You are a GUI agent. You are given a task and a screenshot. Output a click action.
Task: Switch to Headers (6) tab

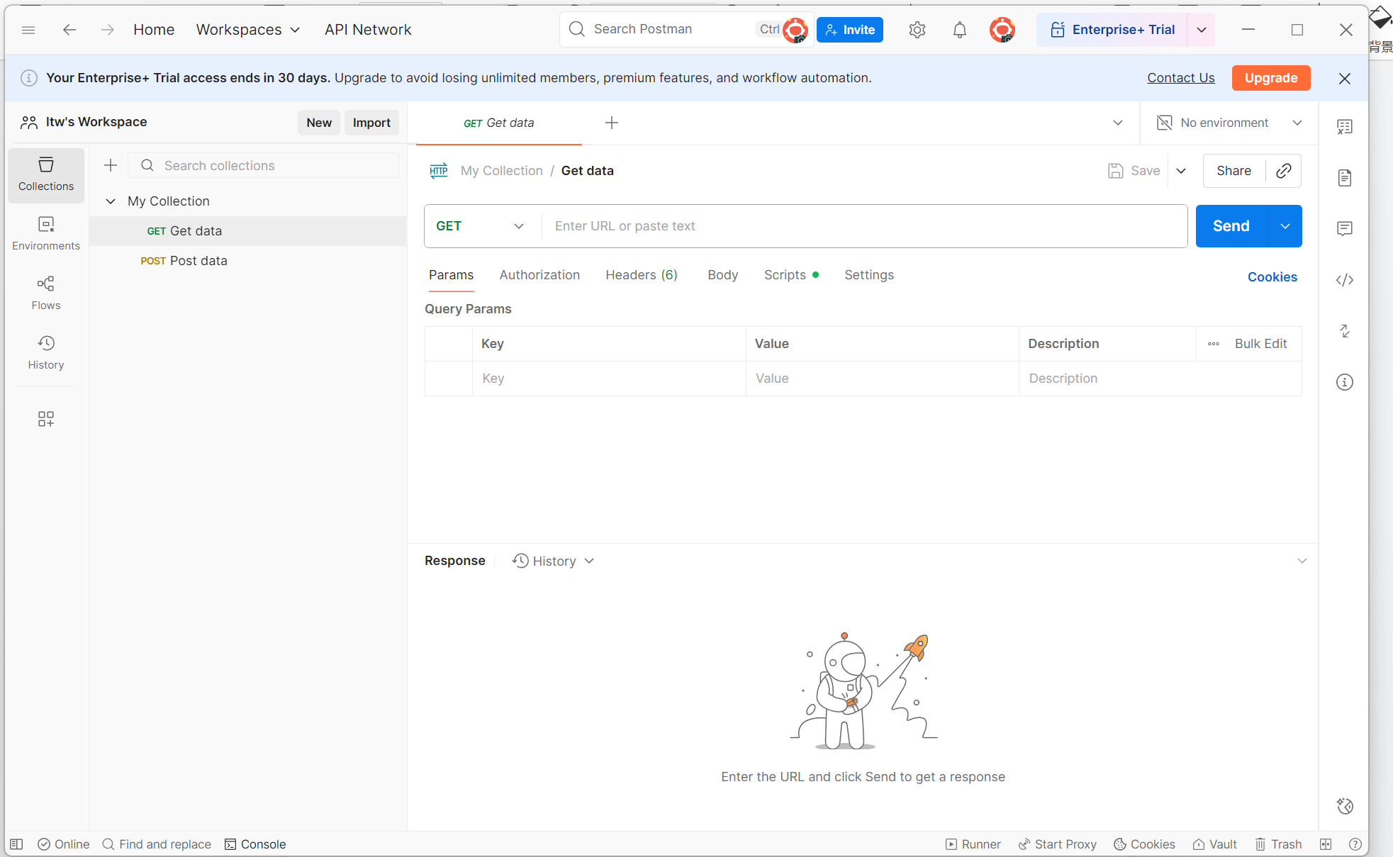click(642, 275)
